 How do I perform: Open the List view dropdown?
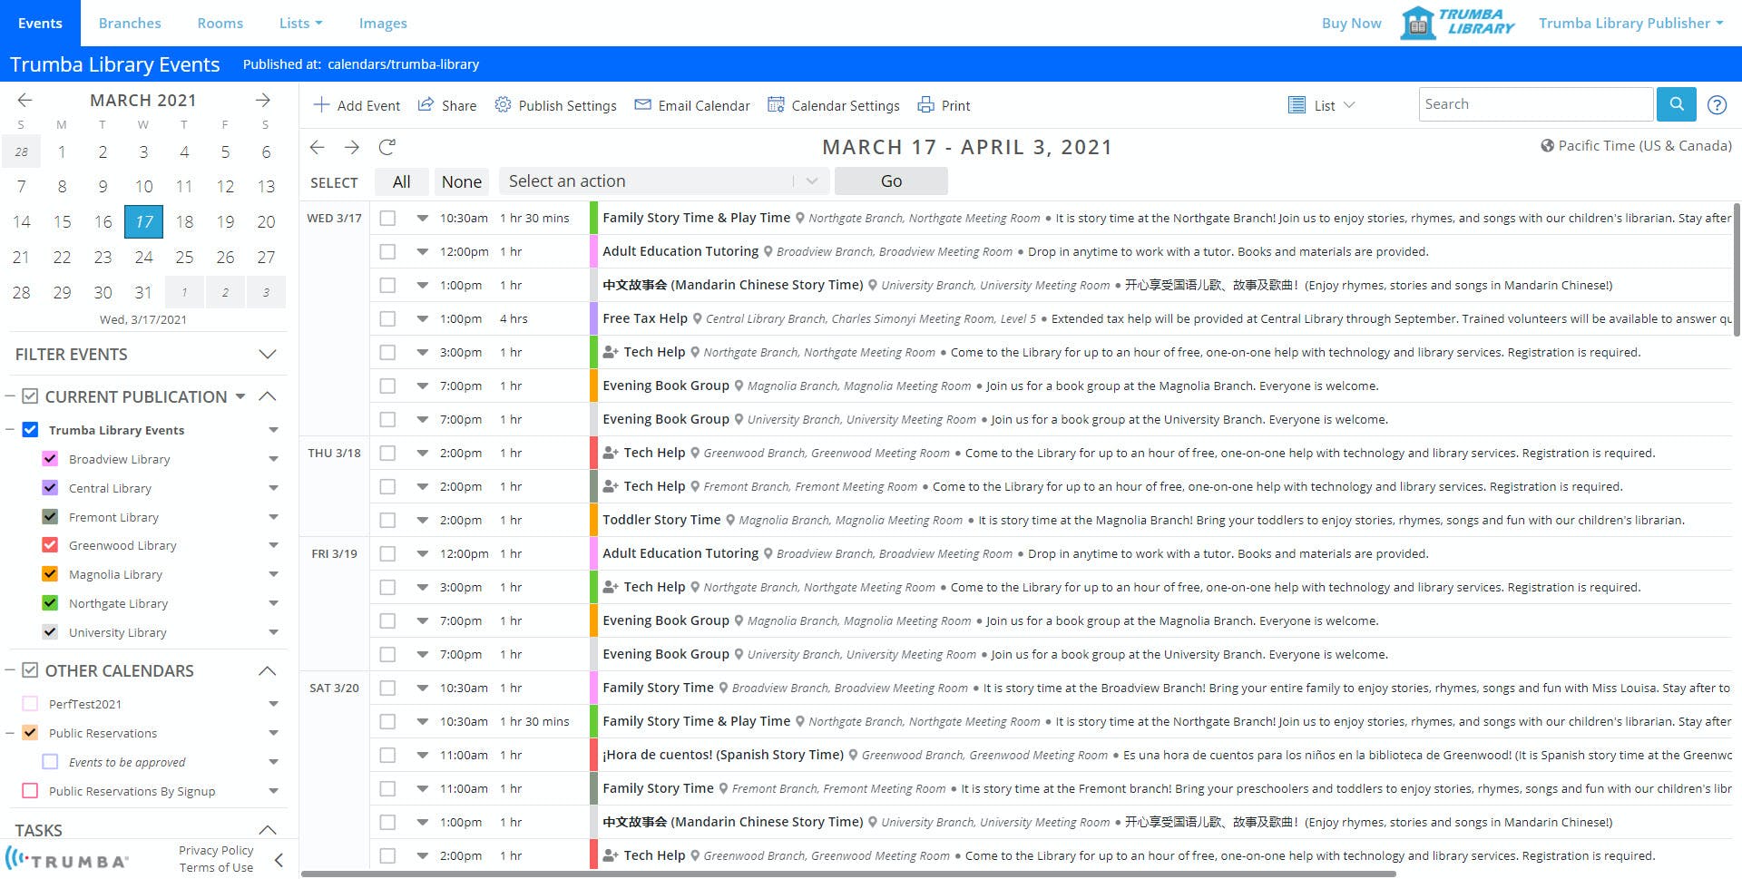[x=1349, y=105]
